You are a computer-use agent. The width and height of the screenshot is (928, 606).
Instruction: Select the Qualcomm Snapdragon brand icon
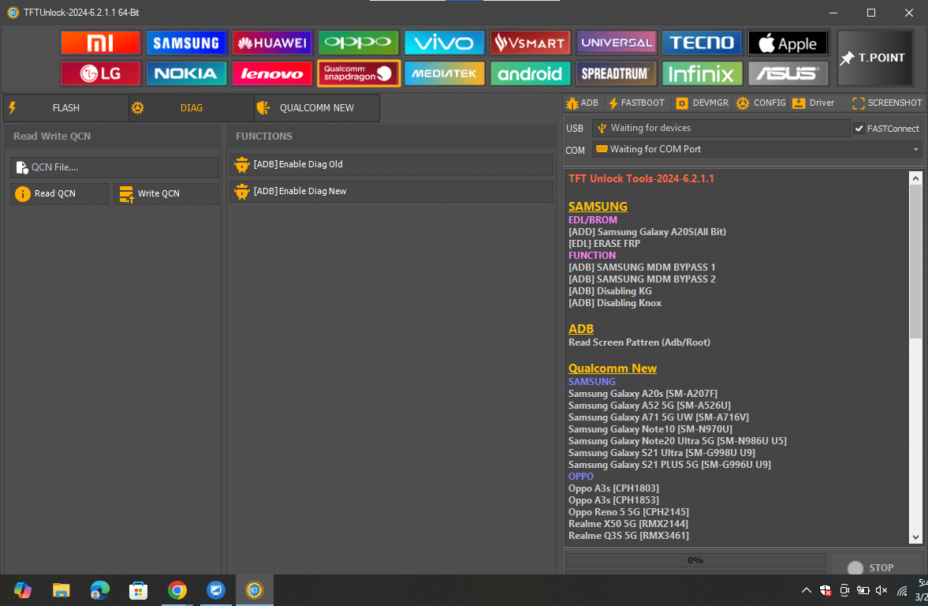(358, 73)
